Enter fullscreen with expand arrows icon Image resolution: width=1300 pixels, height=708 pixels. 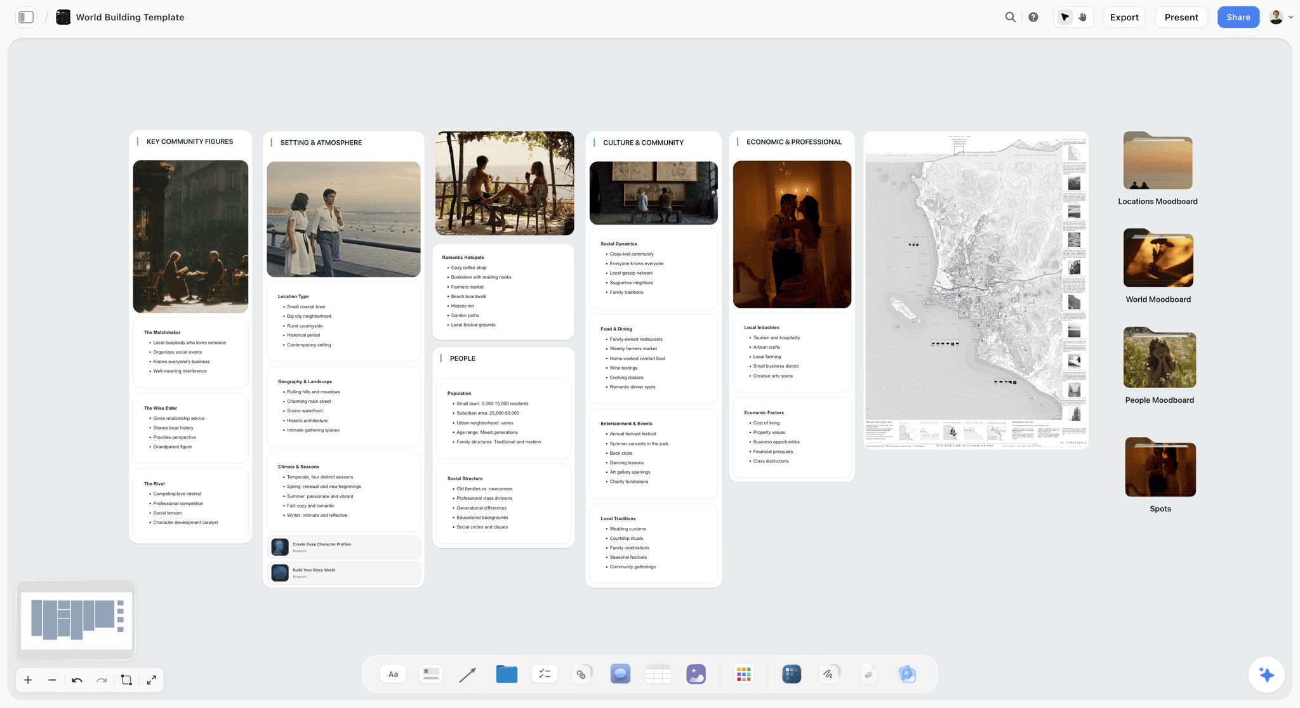pos(151,680)
